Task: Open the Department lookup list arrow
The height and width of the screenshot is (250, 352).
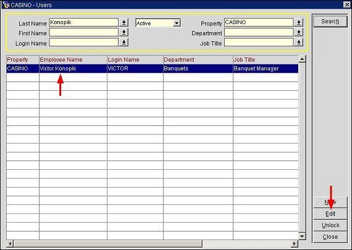Action: (299, 32)
